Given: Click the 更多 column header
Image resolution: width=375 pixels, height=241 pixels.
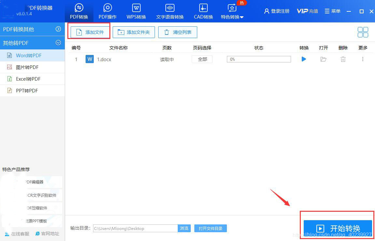Looking at the screenshot, I should coord(363,48).
